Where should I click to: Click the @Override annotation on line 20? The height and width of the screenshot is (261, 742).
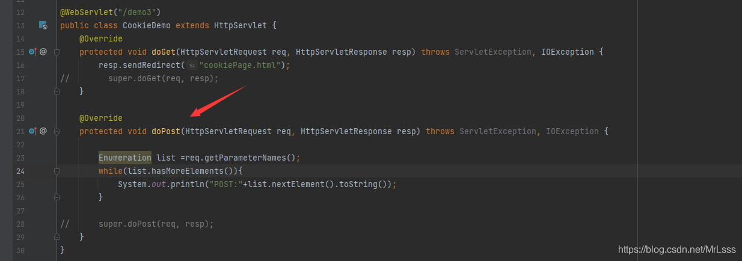101,118
